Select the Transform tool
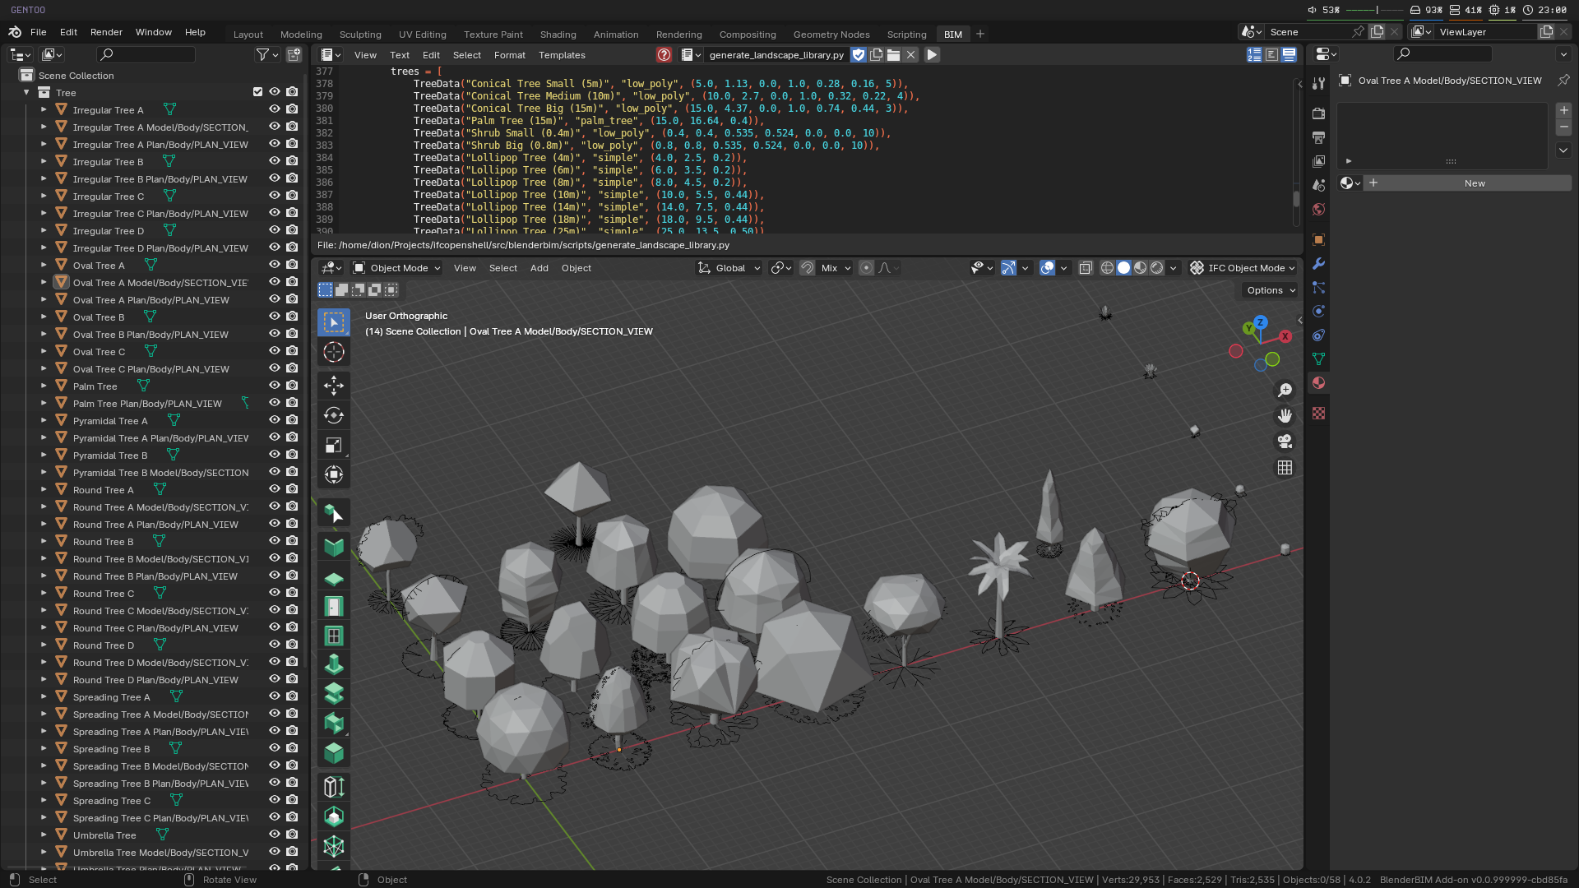This screenshot has width=1579, height=888. tap(333, 474)
